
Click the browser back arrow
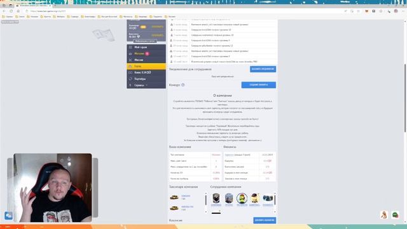coord(4,11)
